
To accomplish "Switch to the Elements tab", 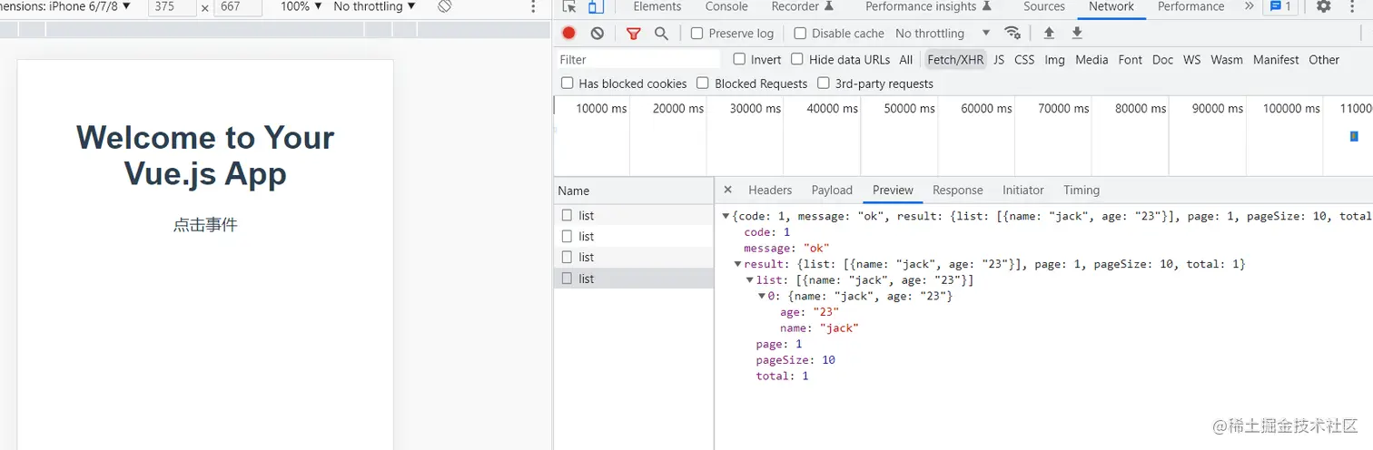I will pos(657,6).
